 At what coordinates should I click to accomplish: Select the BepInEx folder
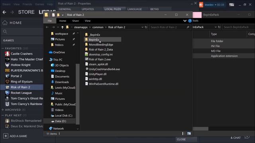(x=103, y=40)
